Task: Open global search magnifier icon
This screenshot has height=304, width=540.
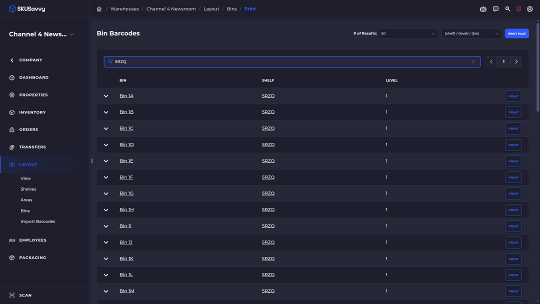Action: [507, 9]
